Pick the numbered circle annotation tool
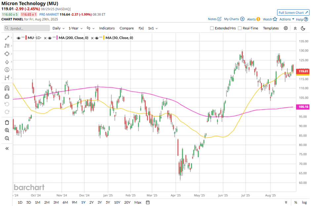 (7, 70)
